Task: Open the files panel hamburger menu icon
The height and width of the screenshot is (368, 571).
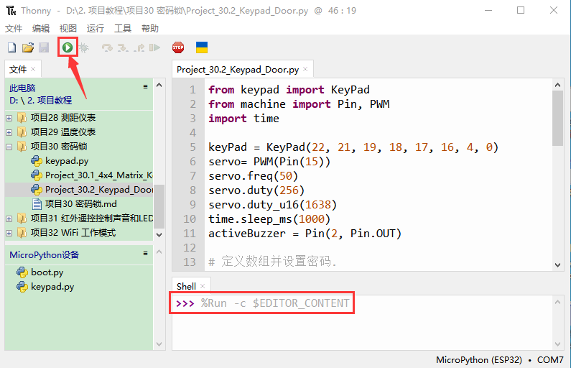Action: (146, 87)
